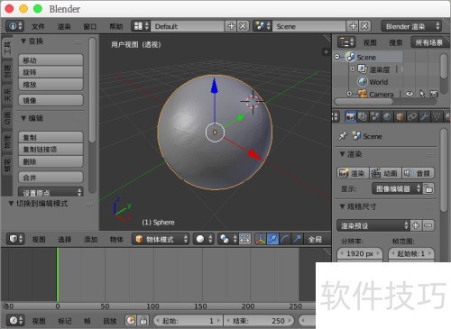The image size is (451, 329).
Task: Toggle Camera selectability arrow in outliner
Action: 422,94
